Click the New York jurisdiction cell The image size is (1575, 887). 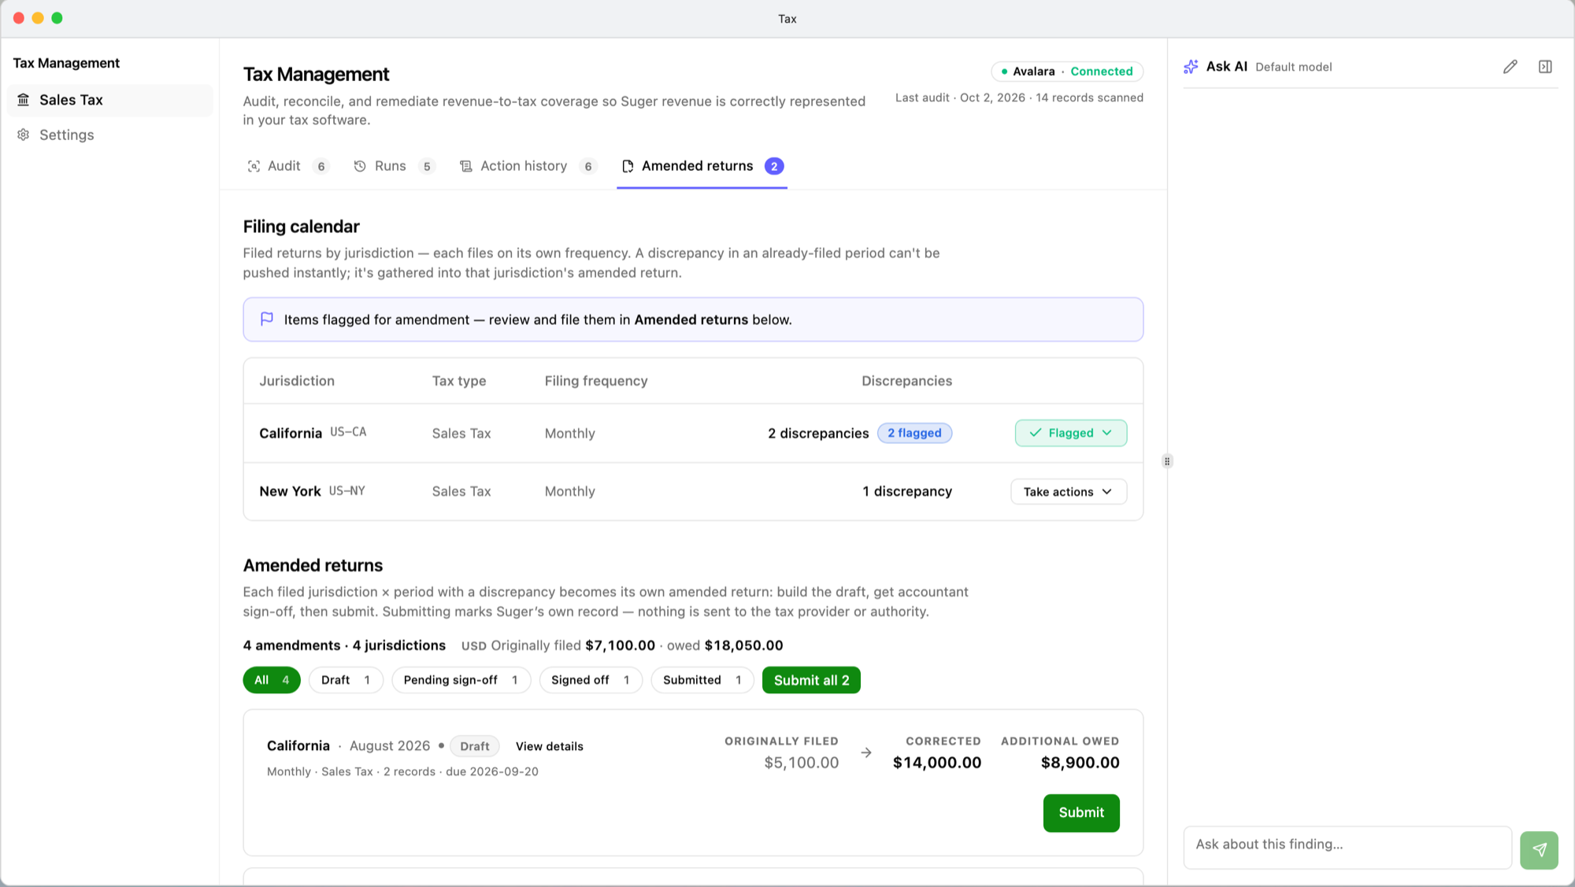[x=312, y=491]
